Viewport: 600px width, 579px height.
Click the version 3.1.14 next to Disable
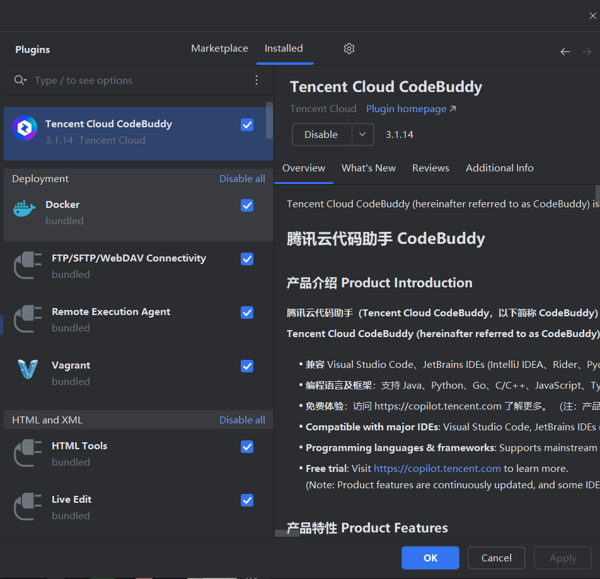tap(399, 135)
